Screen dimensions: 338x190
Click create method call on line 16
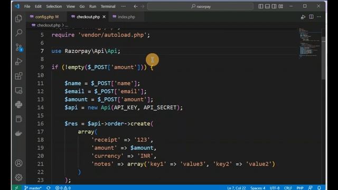pos(140,123)
